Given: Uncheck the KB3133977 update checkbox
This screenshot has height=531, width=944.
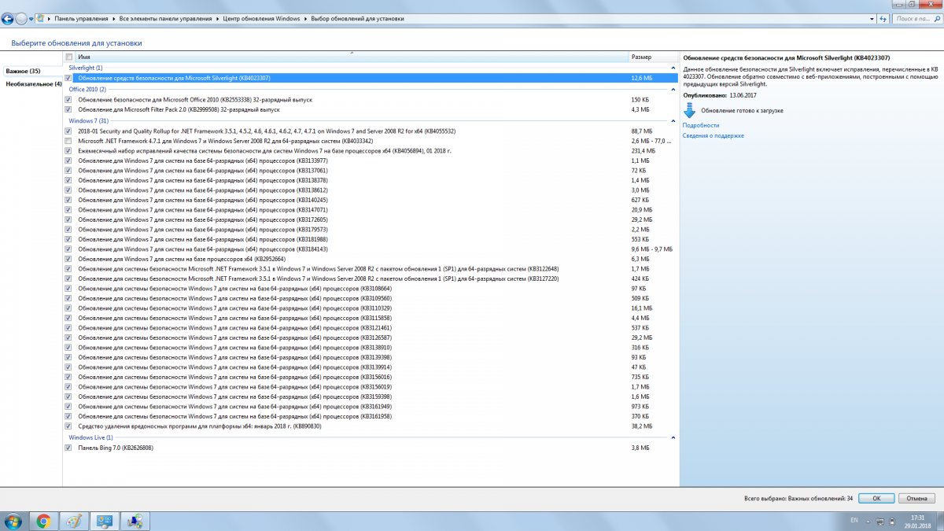Looking at the screenshot, I should pos(68,160).
